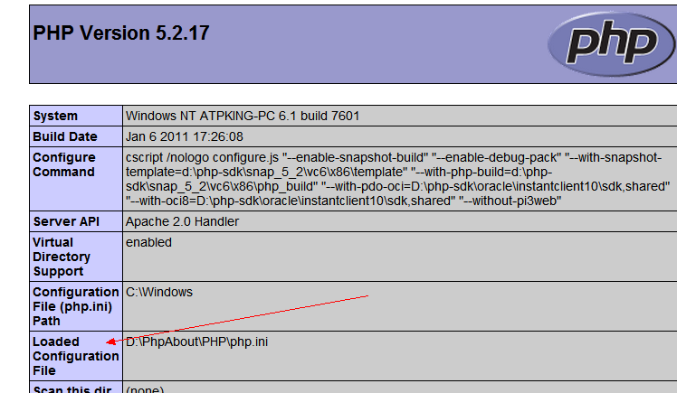The width and height of the screenshot is (677, 393).
Task: Click the Apache 2.0 Handler value
Action: [182, 221]
